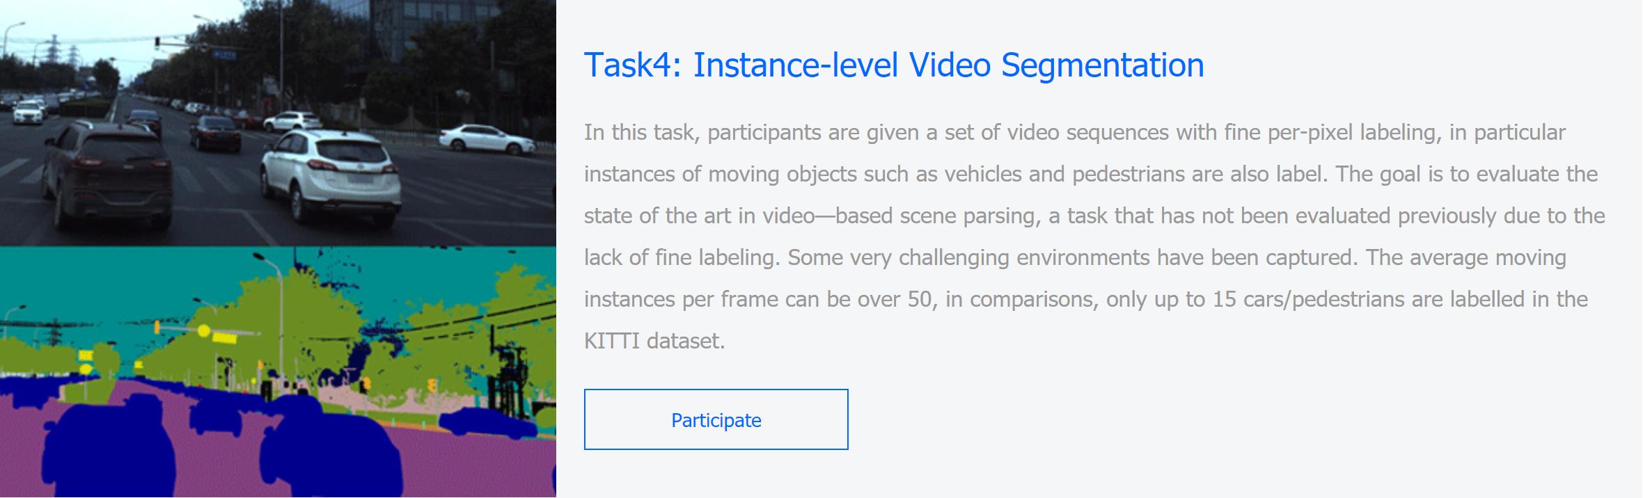Click the task description paragraph text
The image size is (1643, 498).
coord(1093,216)
